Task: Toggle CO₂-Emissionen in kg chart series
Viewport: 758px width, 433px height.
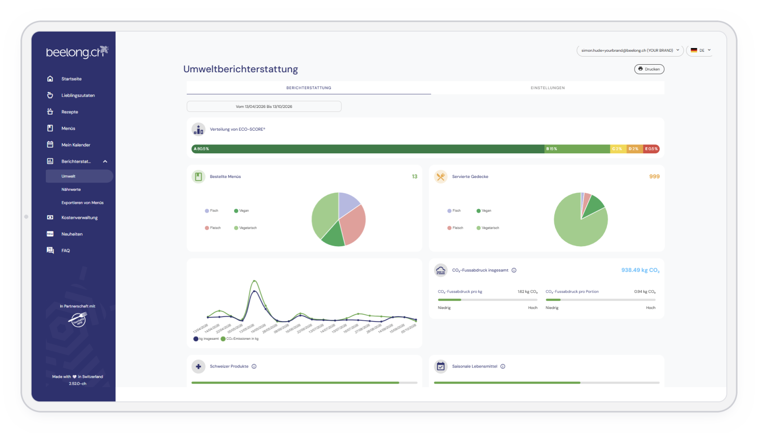Action: pyautogui.click(x=240, y=339)
